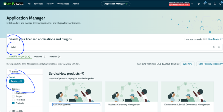Open the Environmental, Social, Governance card image

(187, 91)
